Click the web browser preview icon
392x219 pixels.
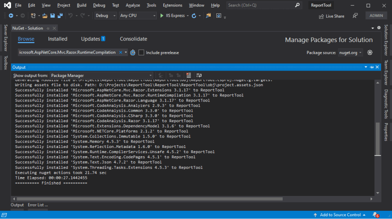[x=219, y=16]
